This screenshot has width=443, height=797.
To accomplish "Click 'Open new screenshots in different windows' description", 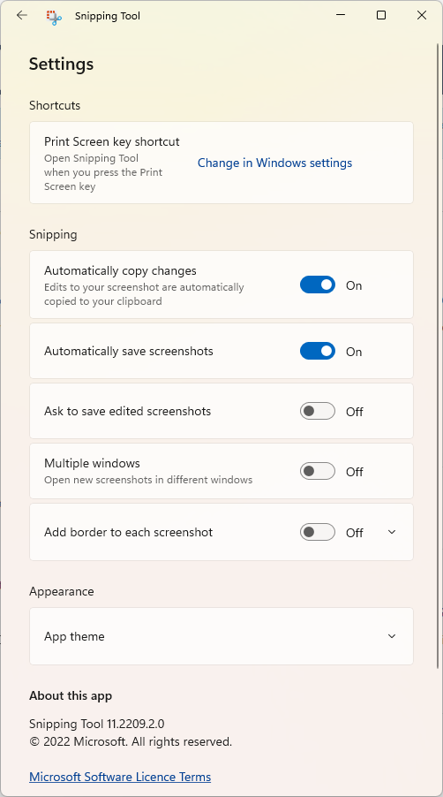I will [148, 479].
